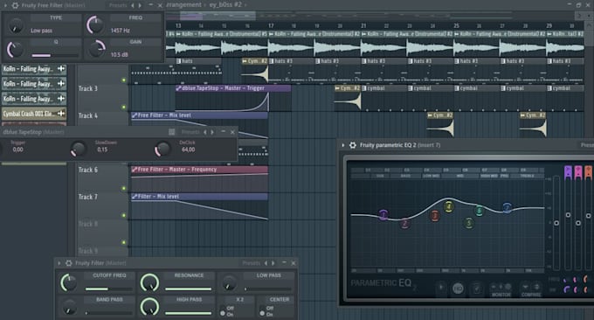Click the Free Filter TYPE knob
Screen dimensions: 594x320
(x=16, y=25)
